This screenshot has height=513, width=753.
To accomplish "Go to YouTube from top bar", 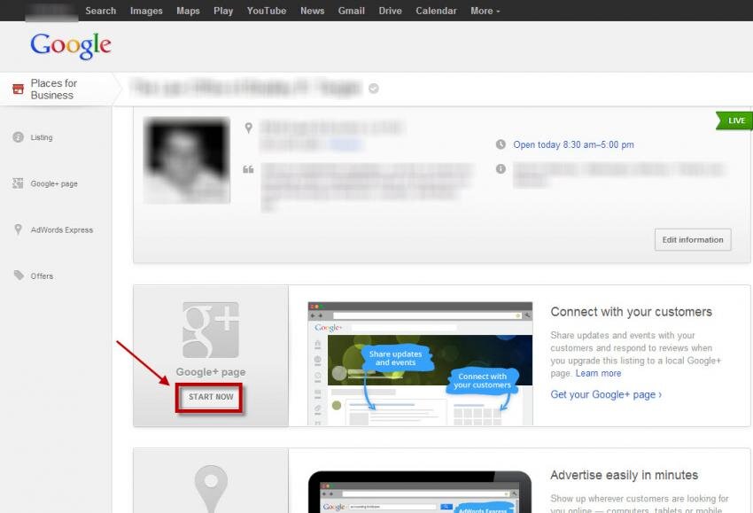I will [267, 11].
